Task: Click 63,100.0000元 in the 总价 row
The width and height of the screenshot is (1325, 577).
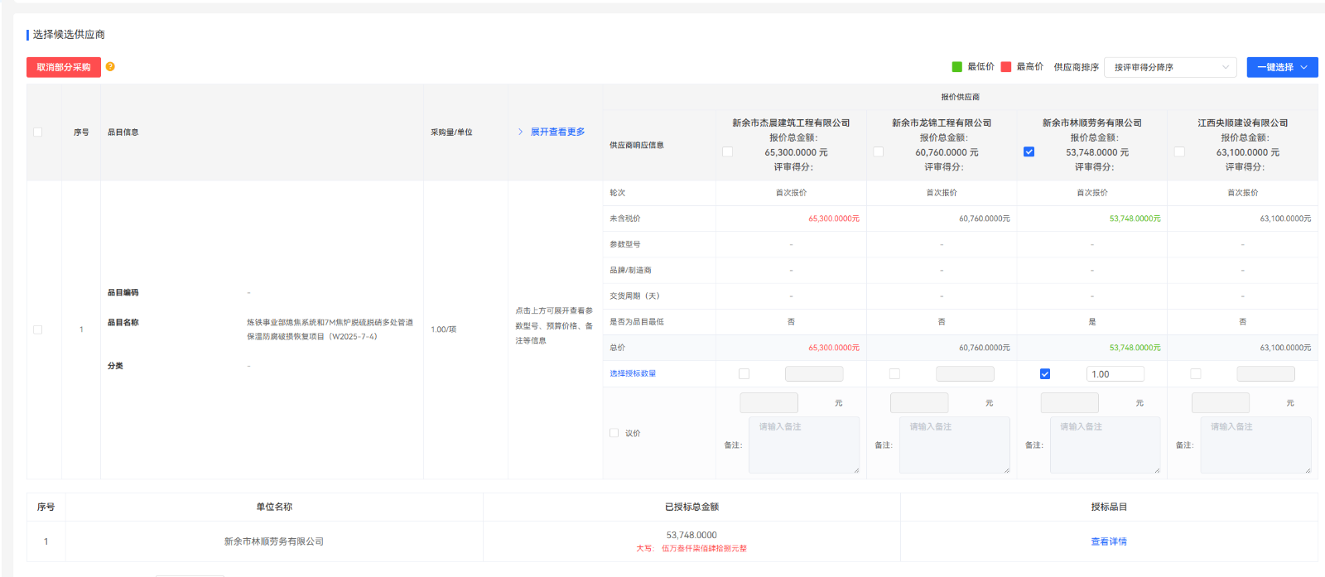Action: (1285, 348)
